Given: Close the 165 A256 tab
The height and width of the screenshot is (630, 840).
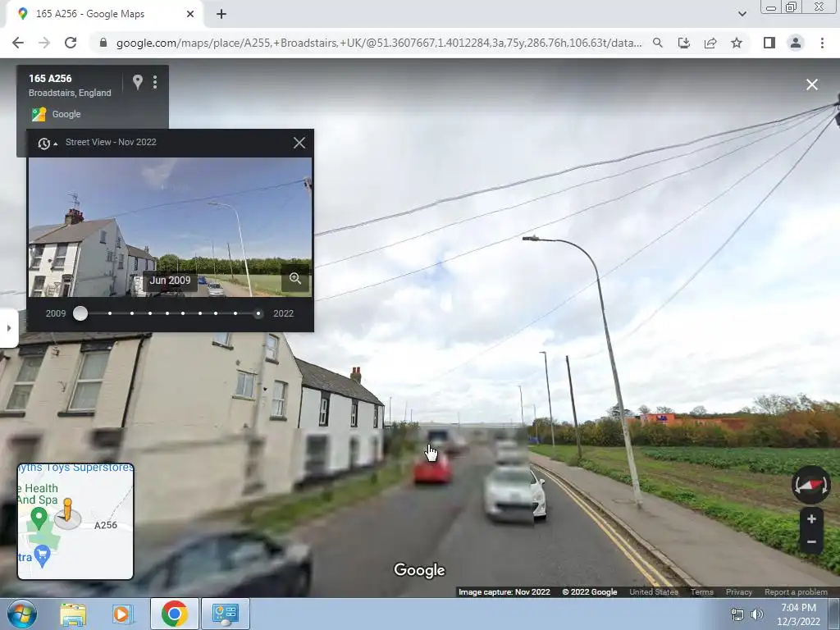Looking at the screenshot, I should pos(190,15).
